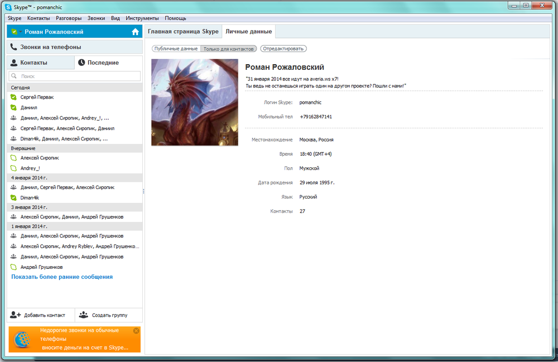Click the phone icon beside Звонки на телефоны
558x362 pixels.
pyautogui.click(x=14, y=47)
